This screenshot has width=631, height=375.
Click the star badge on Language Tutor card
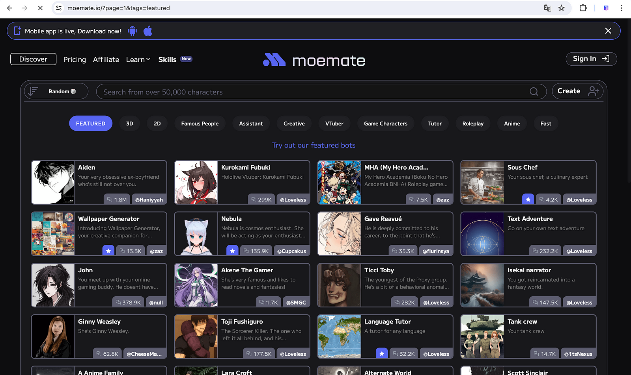tap(382, 353)
